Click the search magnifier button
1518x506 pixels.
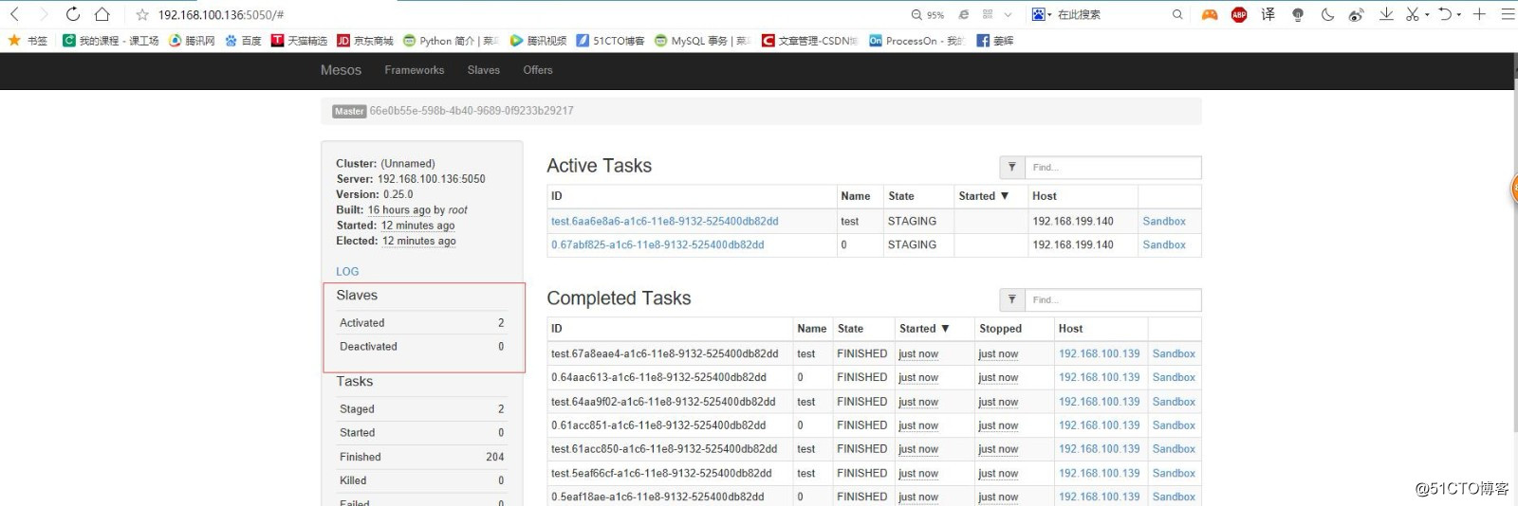click(x=1177, y=14)
